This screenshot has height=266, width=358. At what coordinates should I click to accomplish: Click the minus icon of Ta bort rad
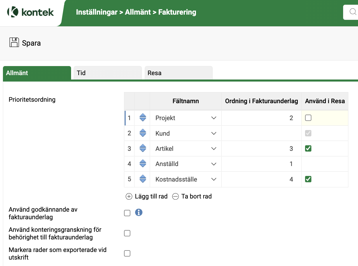click(175, 196)
